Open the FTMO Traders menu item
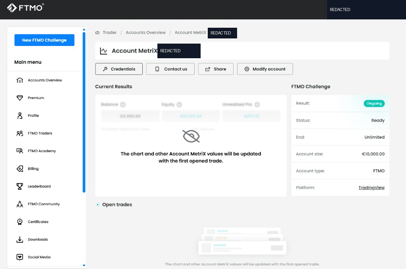The height and width of the screenshot is (269, 406). pos(40,133)
